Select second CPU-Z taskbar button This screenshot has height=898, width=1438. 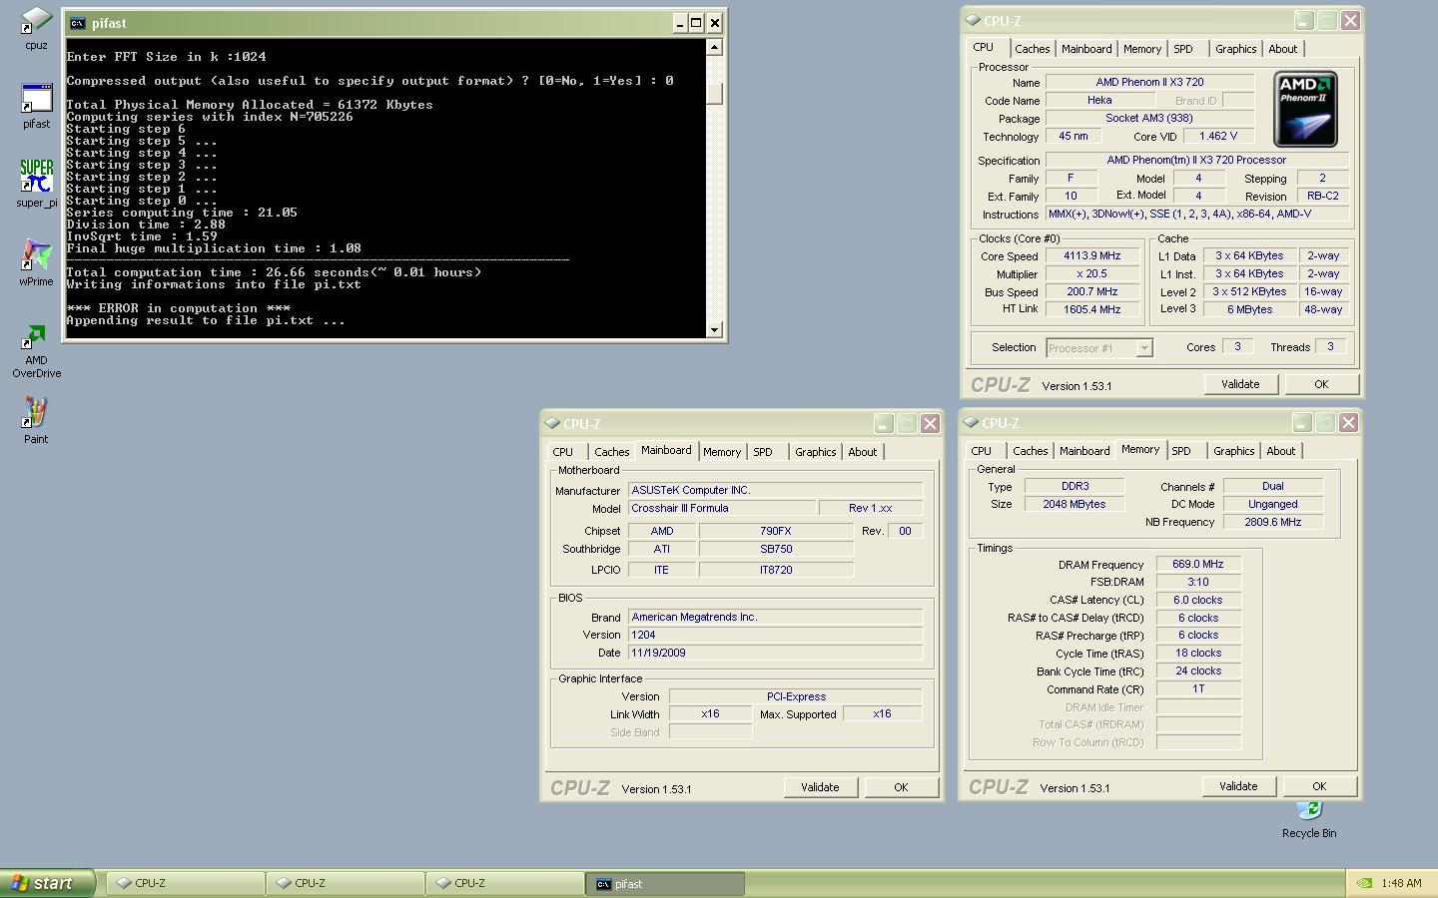(346, 883)
